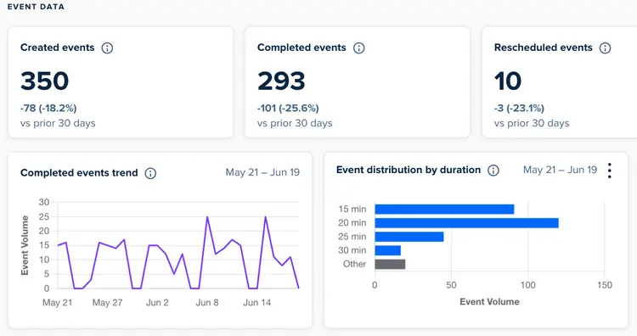637x336 pixels.
Task: Click the Completed events value 293
Action: click(281, 81)
